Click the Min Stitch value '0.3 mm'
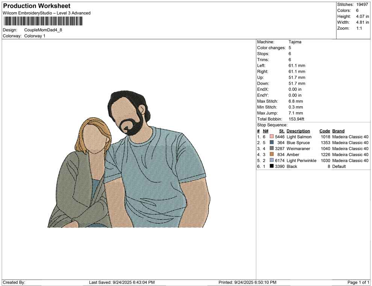372x286 pixels. coord(296,107)
